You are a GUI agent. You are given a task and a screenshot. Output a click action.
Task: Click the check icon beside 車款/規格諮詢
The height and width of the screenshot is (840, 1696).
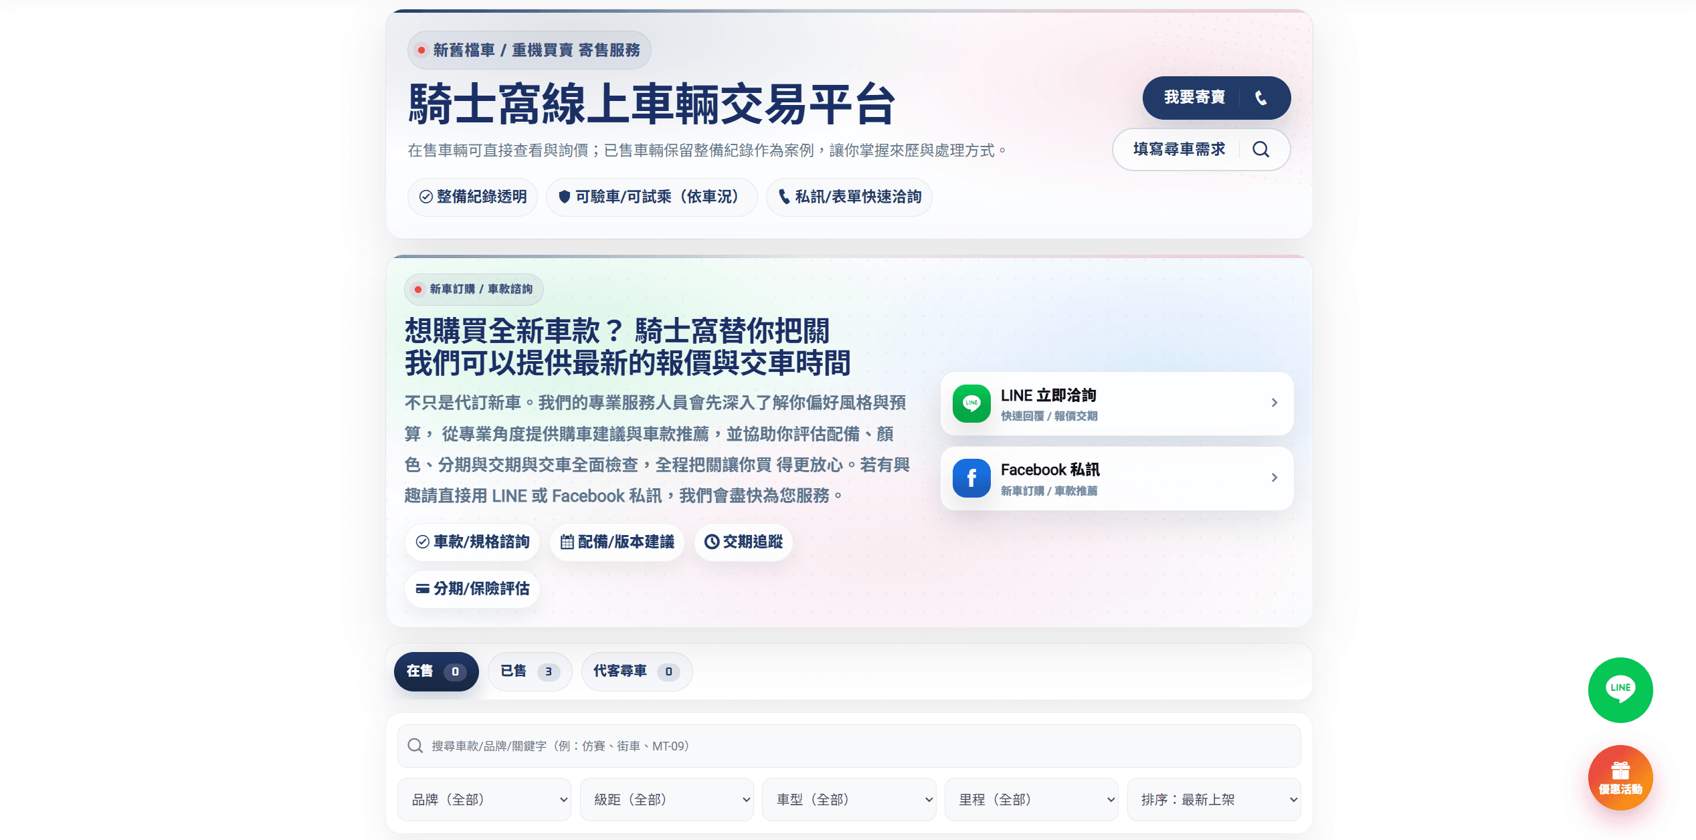point(423,542)
